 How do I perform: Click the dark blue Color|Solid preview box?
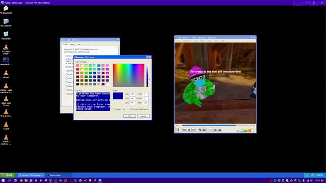click(118, 96)
